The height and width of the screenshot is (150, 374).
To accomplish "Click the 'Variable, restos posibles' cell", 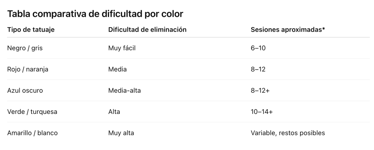I will pos(288,133).
